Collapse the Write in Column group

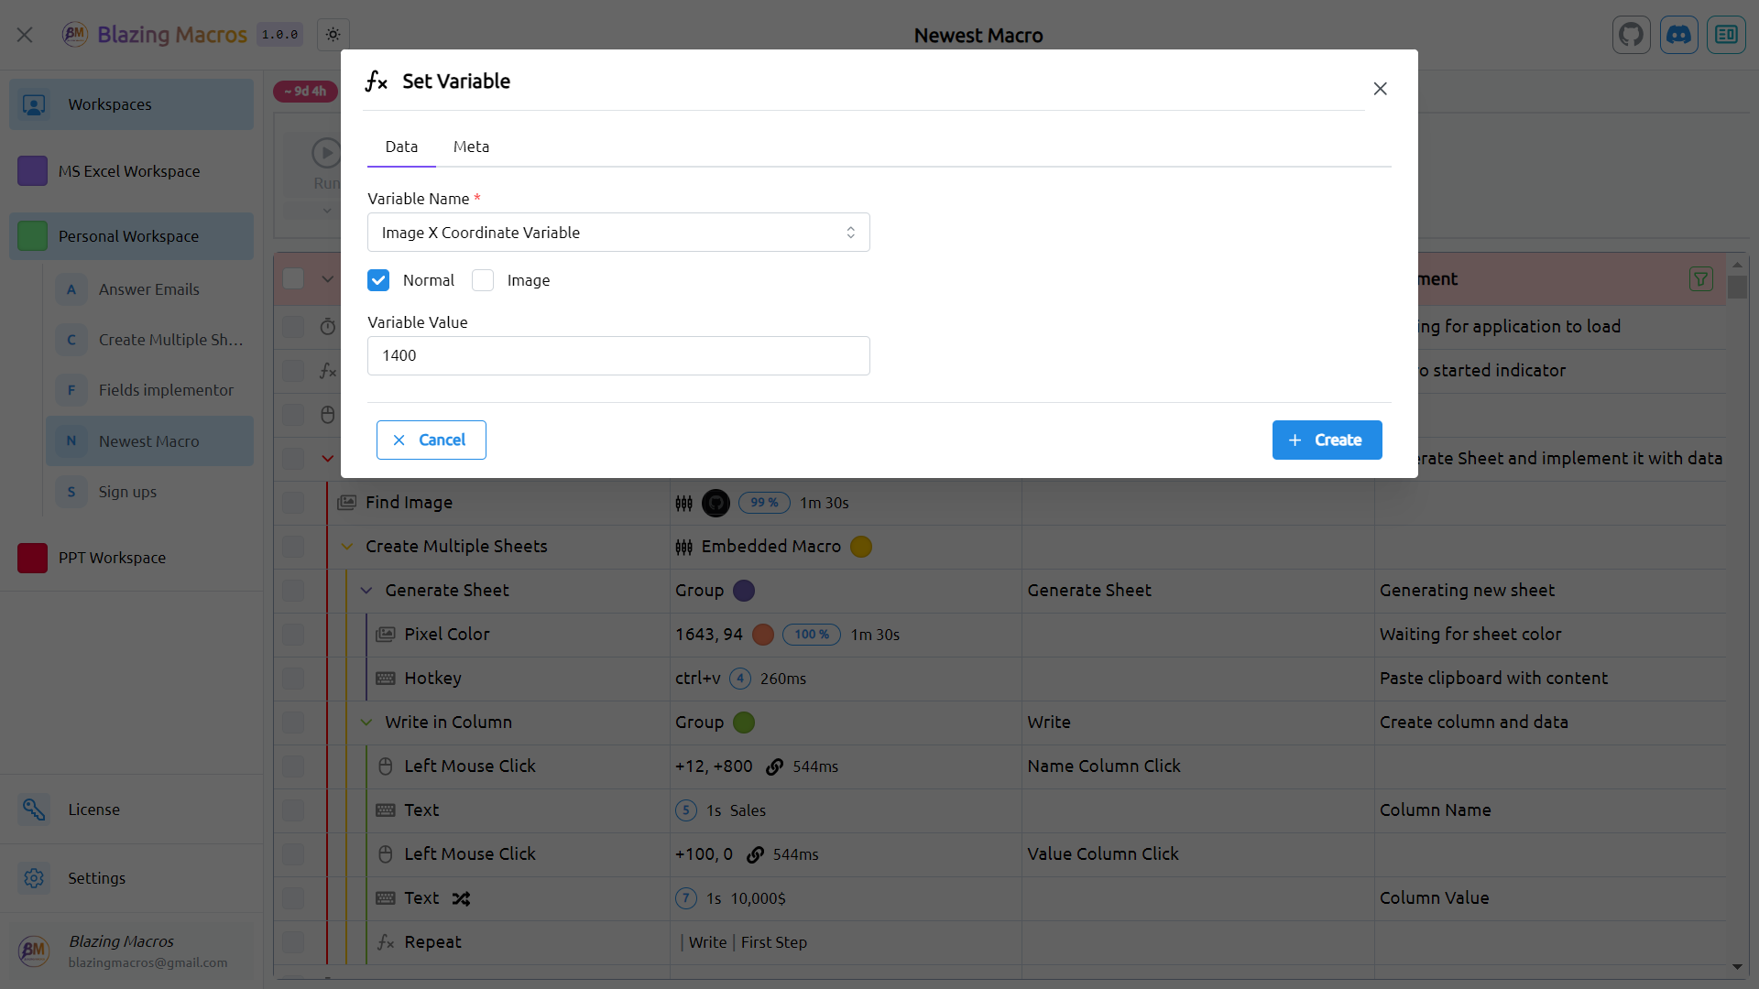coord(366,723)
